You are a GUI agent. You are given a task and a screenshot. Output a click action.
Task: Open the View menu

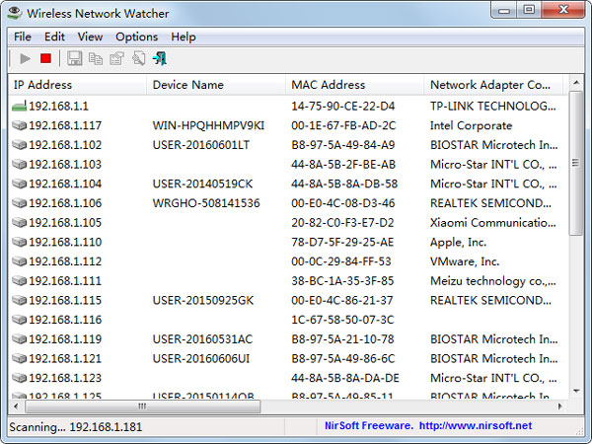coord(90,37)
